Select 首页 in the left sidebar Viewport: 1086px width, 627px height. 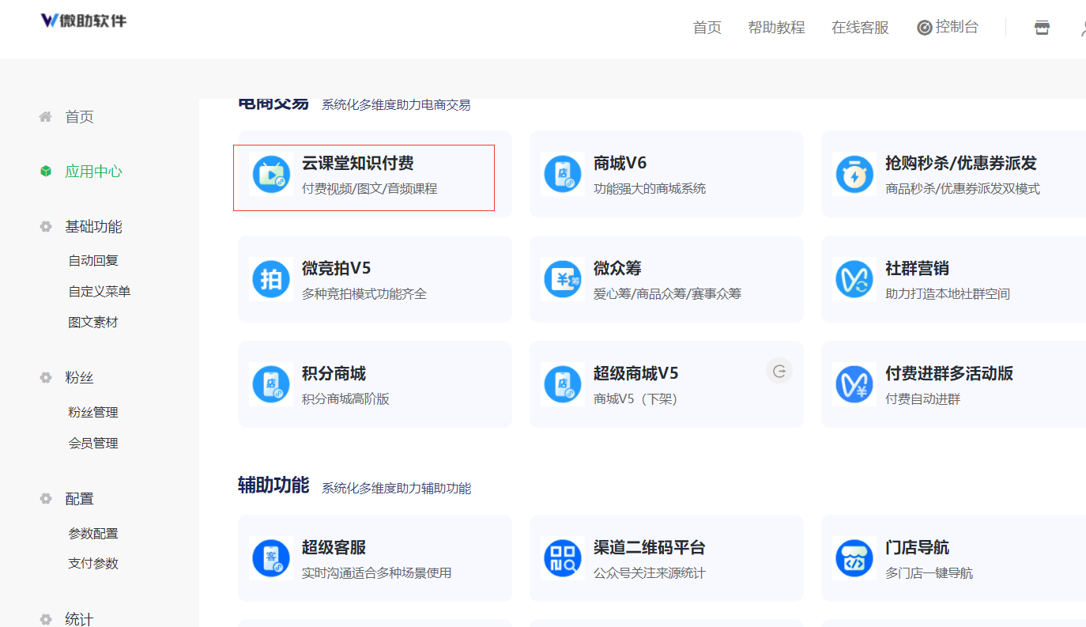click(x=79, y=117)
